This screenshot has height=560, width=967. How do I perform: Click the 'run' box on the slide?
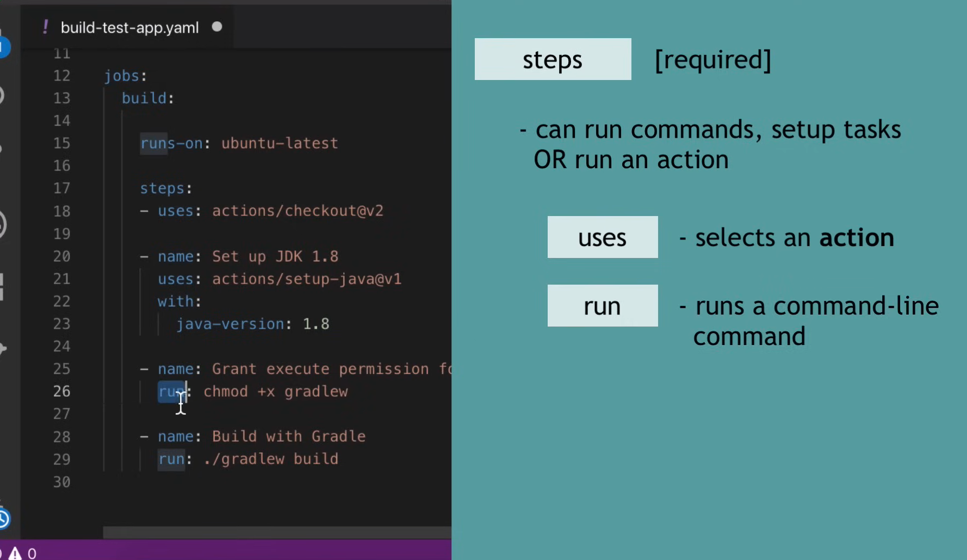602,306
